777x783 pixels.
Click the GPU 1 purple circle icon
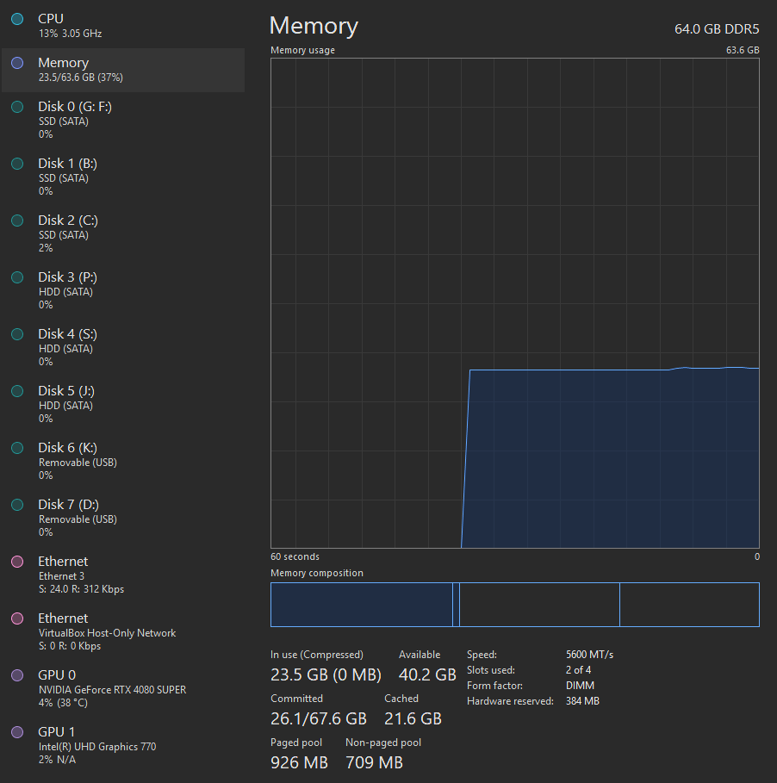pos(17,732)
